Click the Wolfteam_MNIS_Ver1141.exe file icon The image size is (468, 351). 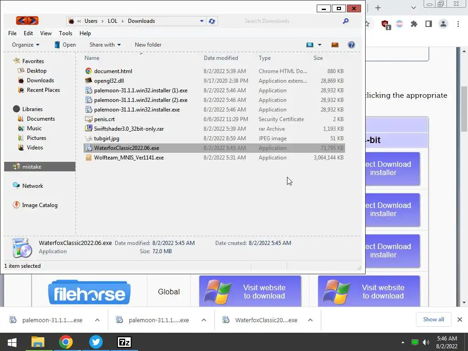coord(88,157)
